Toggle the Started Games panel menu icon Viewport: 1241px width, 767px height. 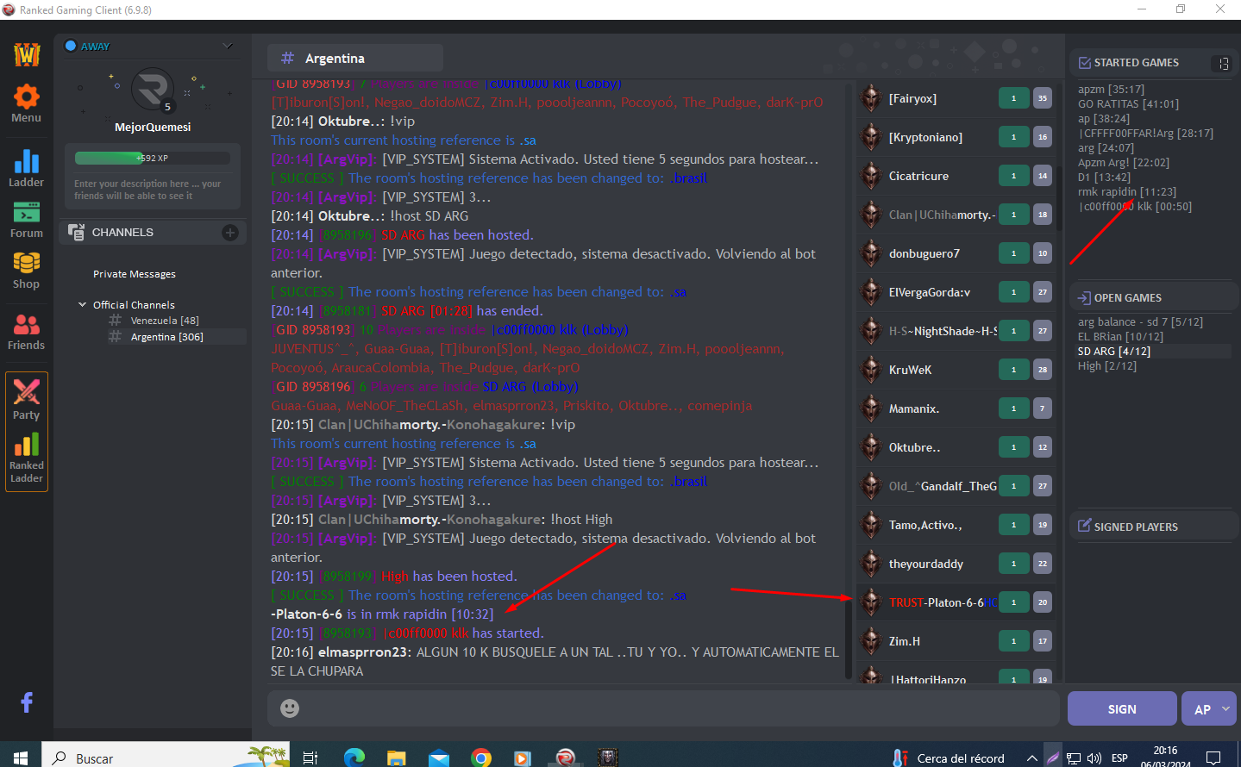[x=1221, y=63]
